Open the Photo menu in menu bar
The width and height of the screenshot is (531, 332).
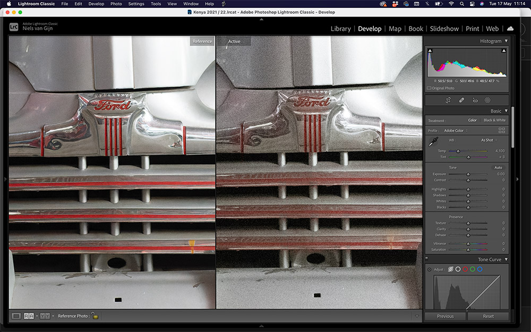(116, 4)
